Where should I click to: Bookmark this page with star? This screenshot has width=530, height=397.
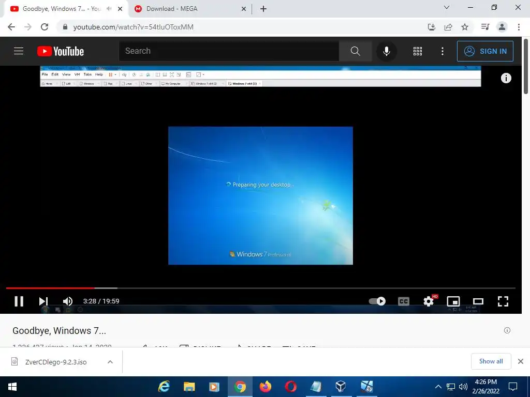(465, 27)
